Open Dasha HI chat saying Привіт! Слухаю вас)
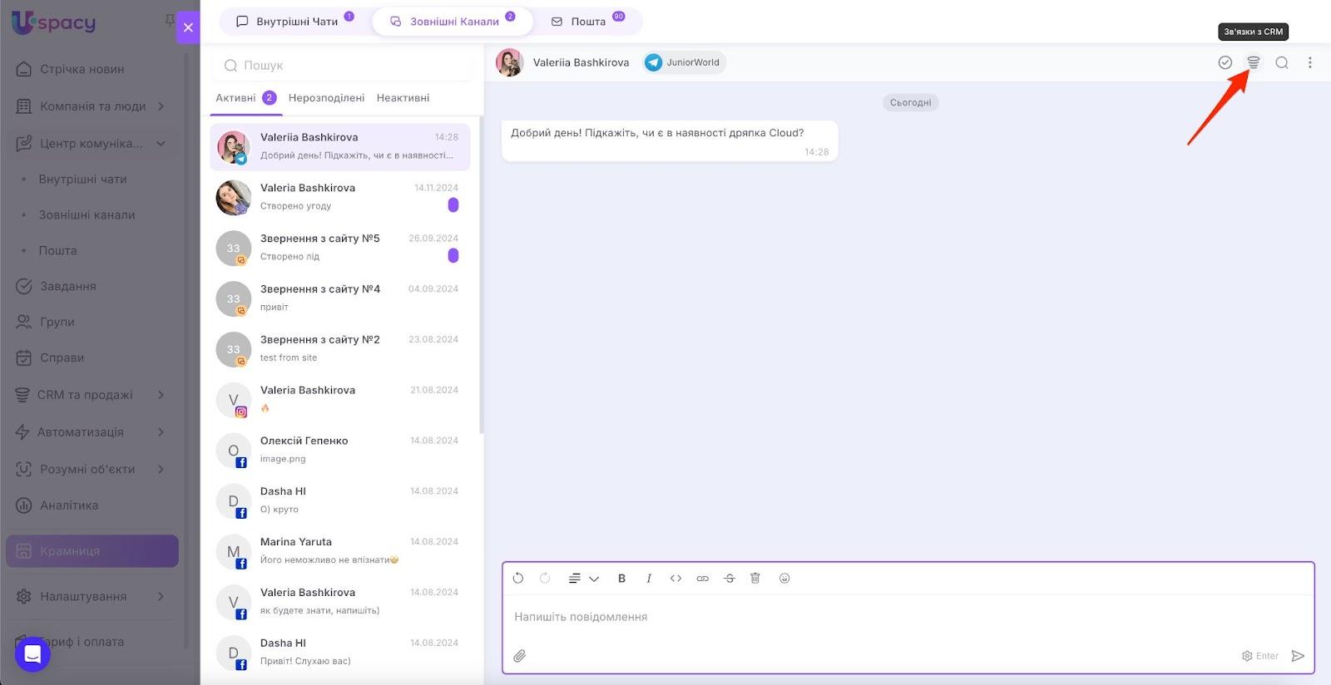This screenshot has width=1331, height=685. click(x=340, y=653)
